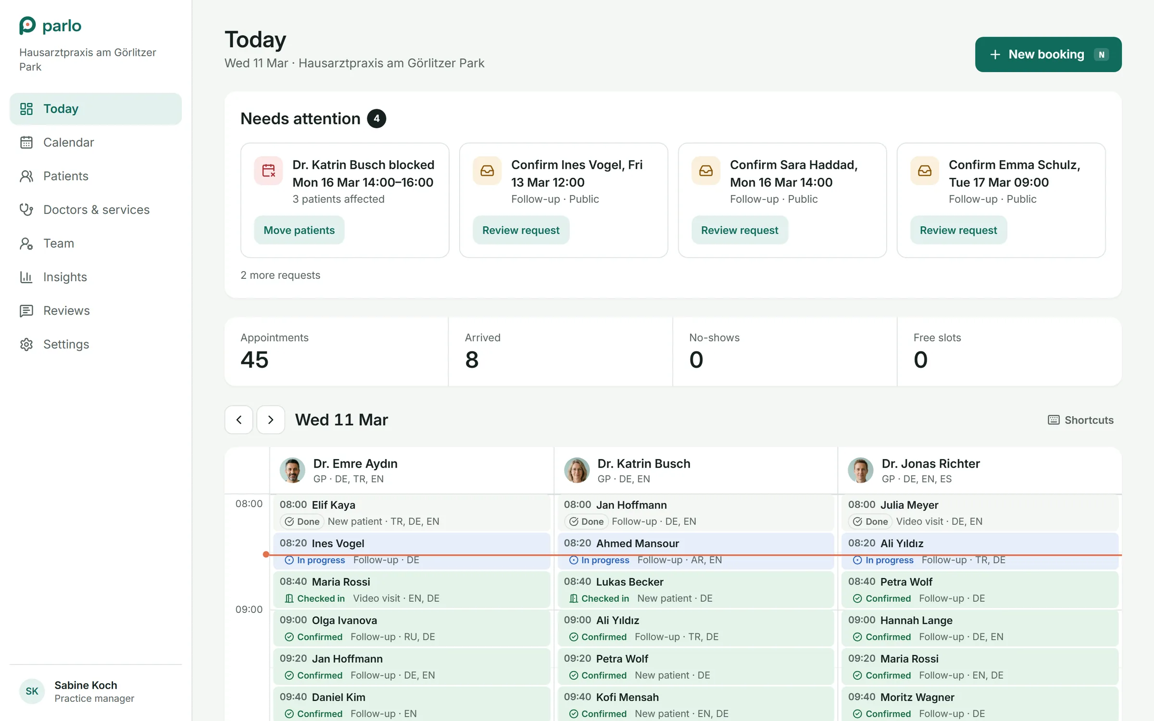Open 09:40 Moritz Wagner appointment
Screen dimensions: 1154x721
(x=980, y=704)
